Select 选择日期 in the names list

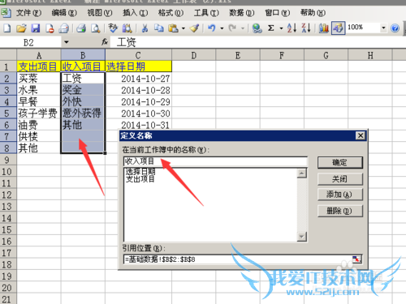pos(140,171)
